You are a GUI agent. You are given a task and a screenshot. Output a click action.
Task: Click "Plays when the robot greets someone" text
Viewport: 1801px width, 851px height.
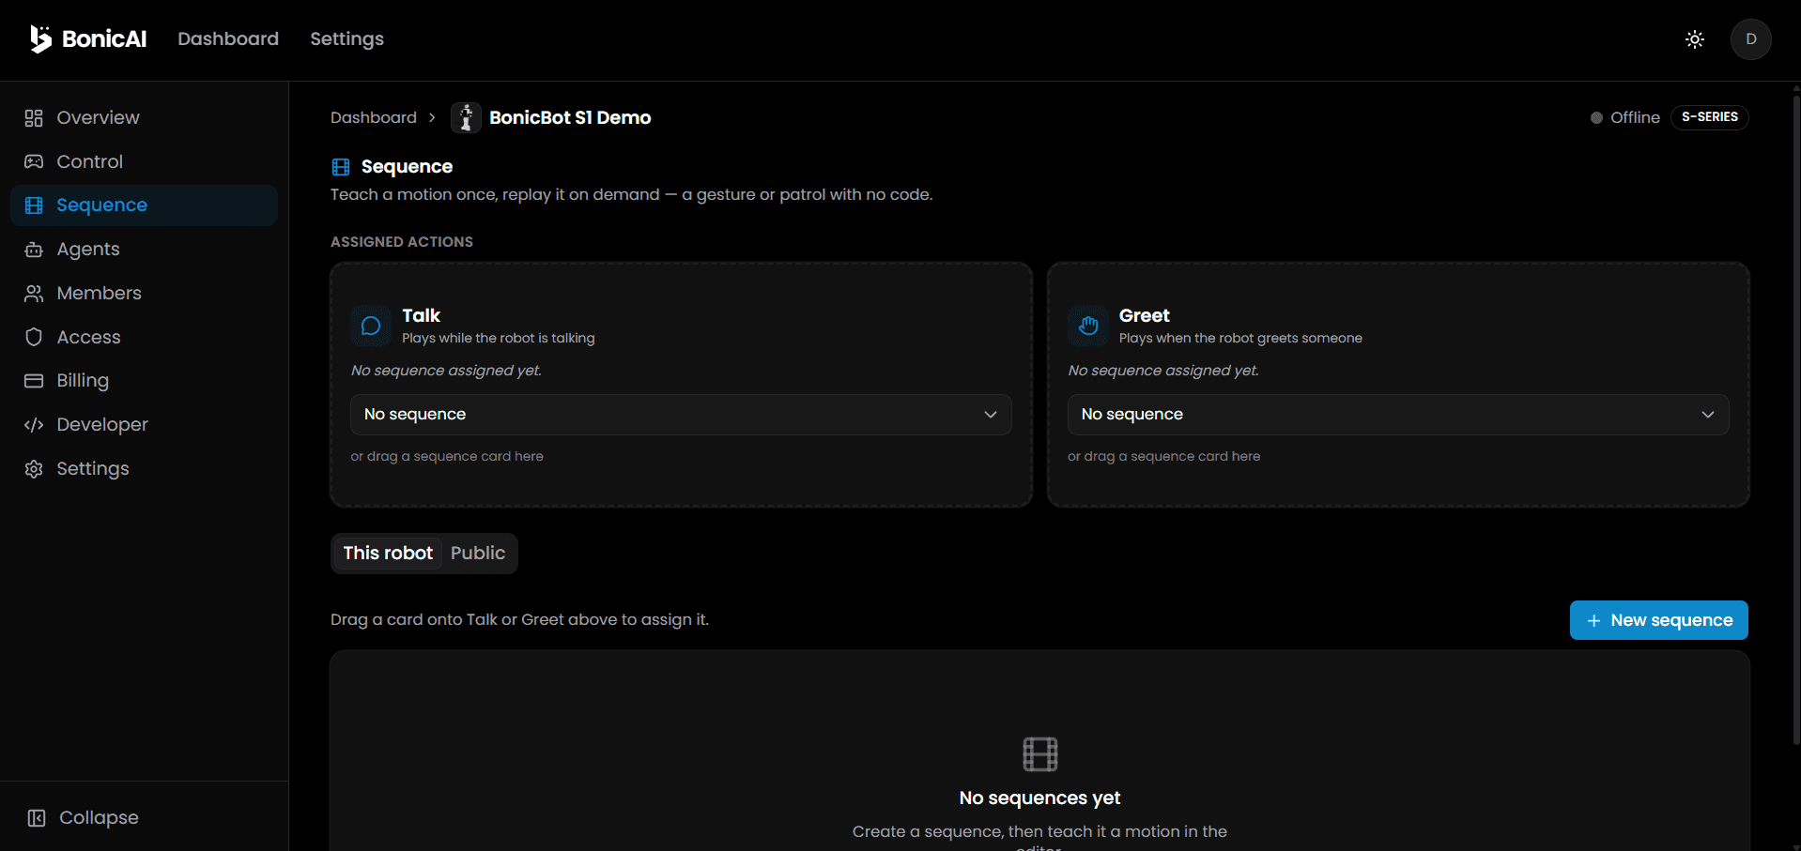coord(1240,339)
